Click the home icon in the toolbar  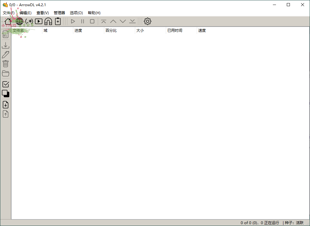[8, 21]
